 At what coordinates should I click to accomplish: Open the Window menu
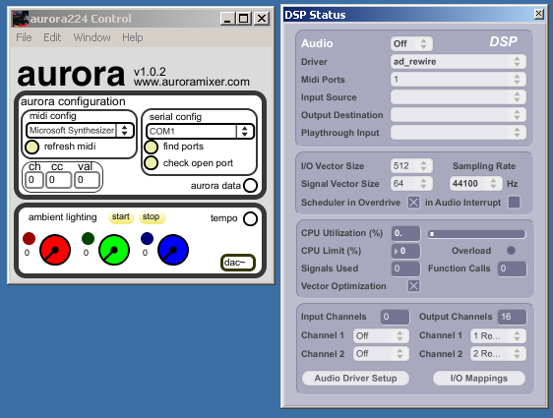click(92, 37)
